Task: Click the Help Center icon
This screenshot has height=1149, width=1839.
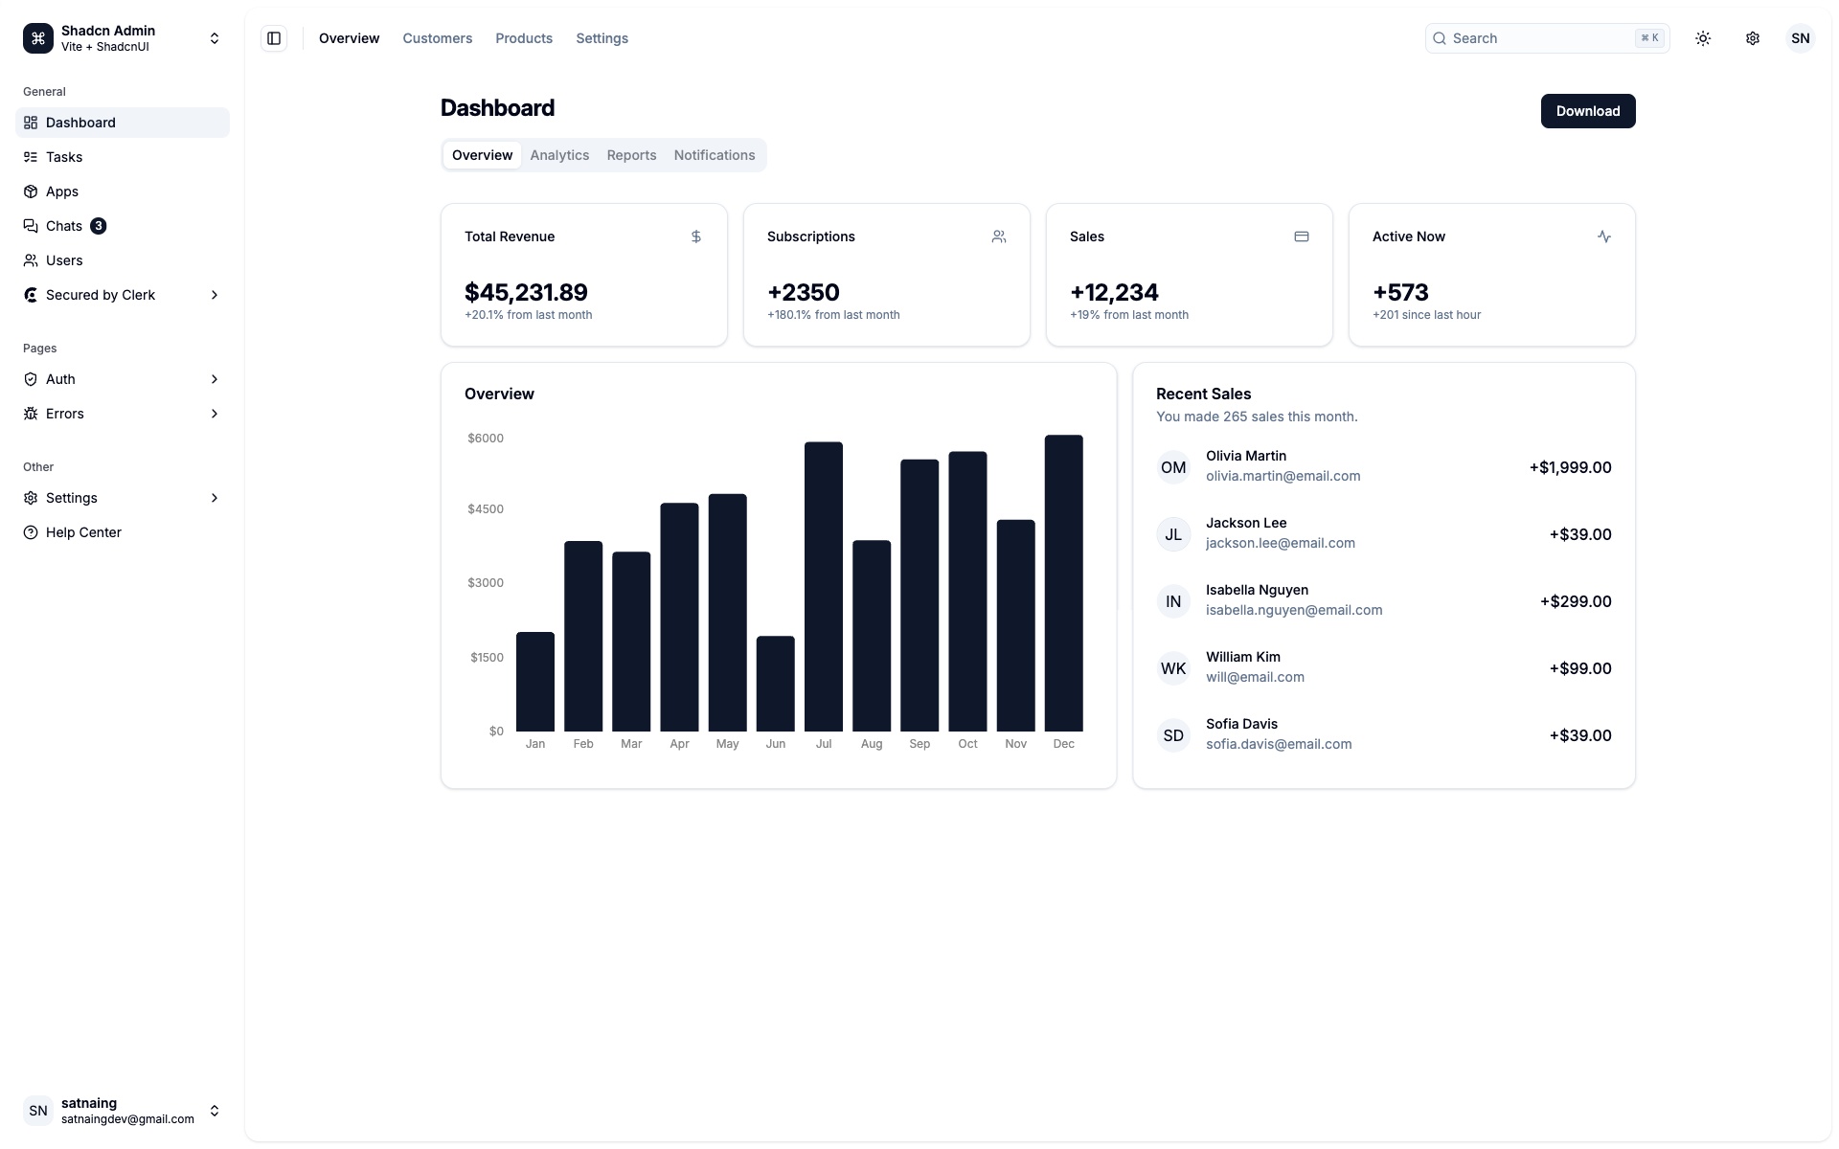Action: [x=32, y=532]
